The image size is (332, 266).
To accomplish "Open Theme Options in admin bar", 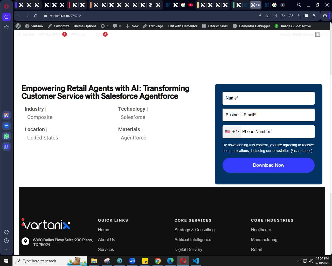I will click(85, 26).
